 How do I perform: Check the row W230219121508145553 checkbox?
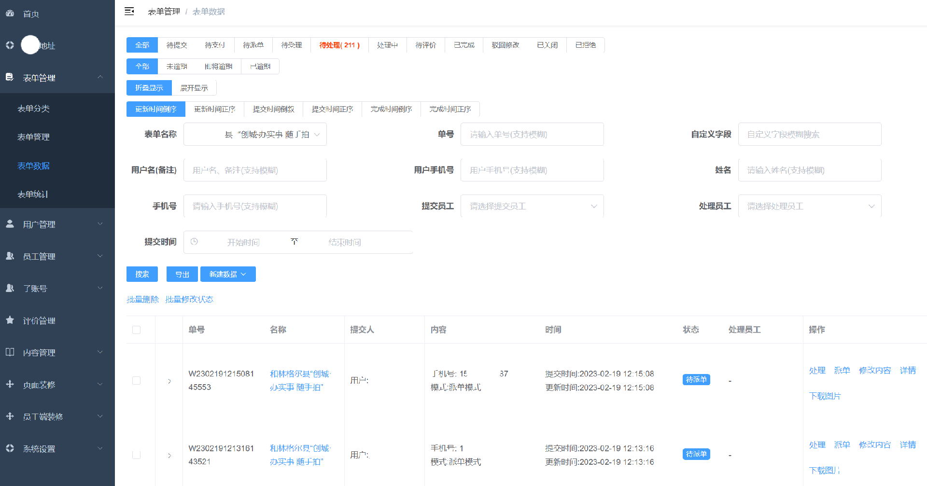[136, 380]
